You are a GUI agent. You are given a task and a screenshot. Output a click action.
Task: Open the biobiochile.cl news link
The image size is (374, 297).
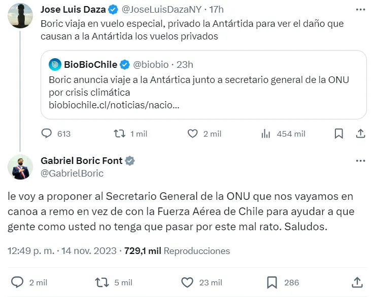(x=115, y=105)
